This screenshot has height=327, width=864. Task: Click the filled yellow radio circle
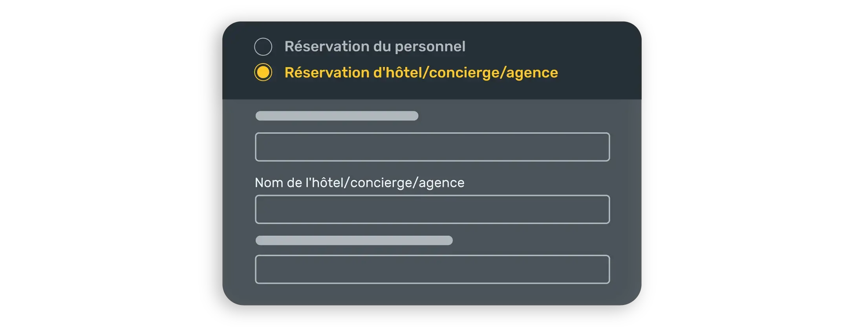pyautogui.click(x=263, y=73)
